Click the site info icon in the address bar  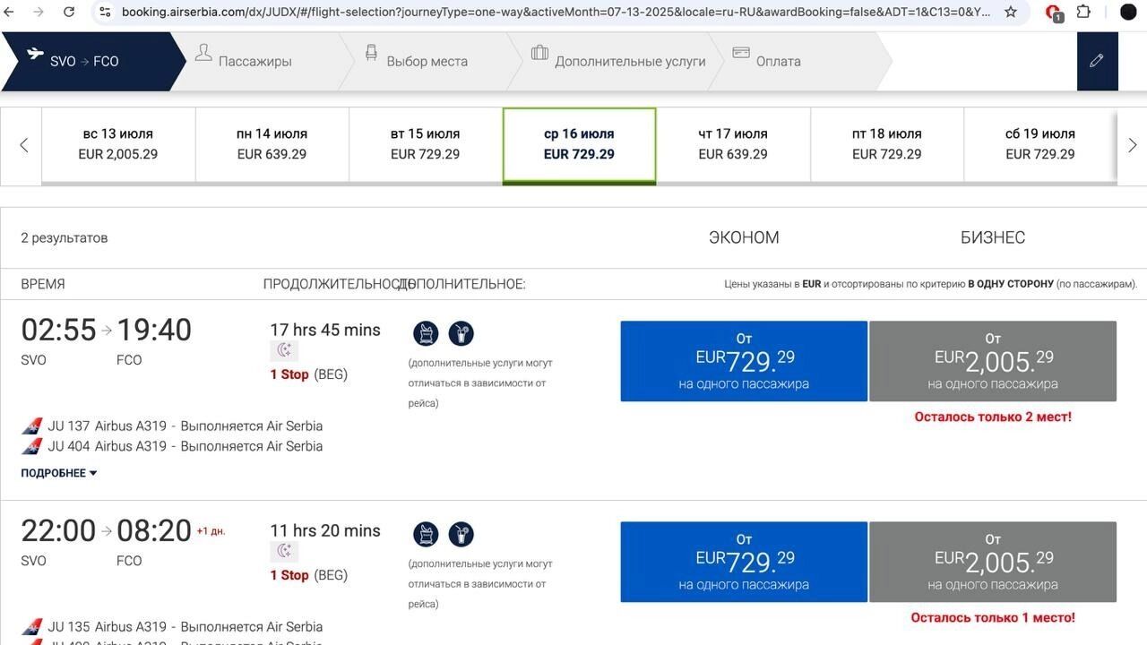click(x=105, y=12)
